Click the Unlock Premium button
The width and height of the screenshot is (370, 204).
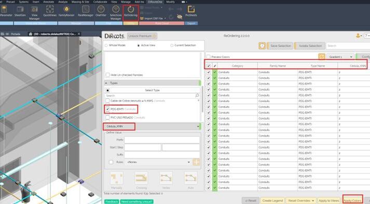[x=142, y=36]
